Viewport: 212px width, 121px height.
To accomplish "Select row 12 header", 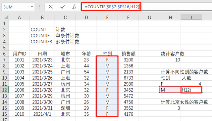I will tap(4, 90).
